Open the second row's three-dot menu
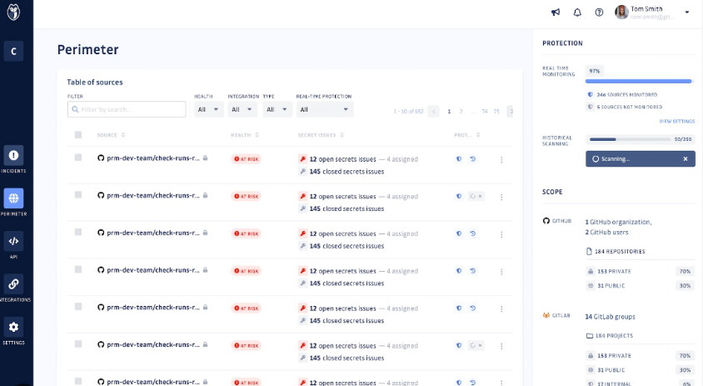This screenshot has width=703, height=386. pyautogui.click(x=501, y=197)
